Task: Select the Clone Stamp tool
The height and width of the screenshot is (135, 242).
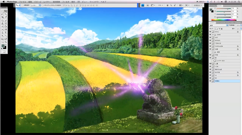Action: point(2,24)
